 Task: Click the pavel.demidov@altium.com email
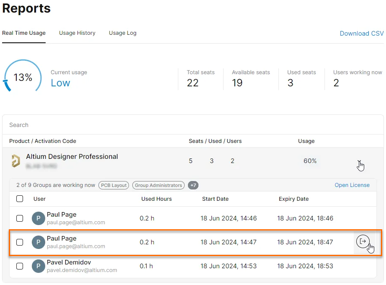[82, 270]
